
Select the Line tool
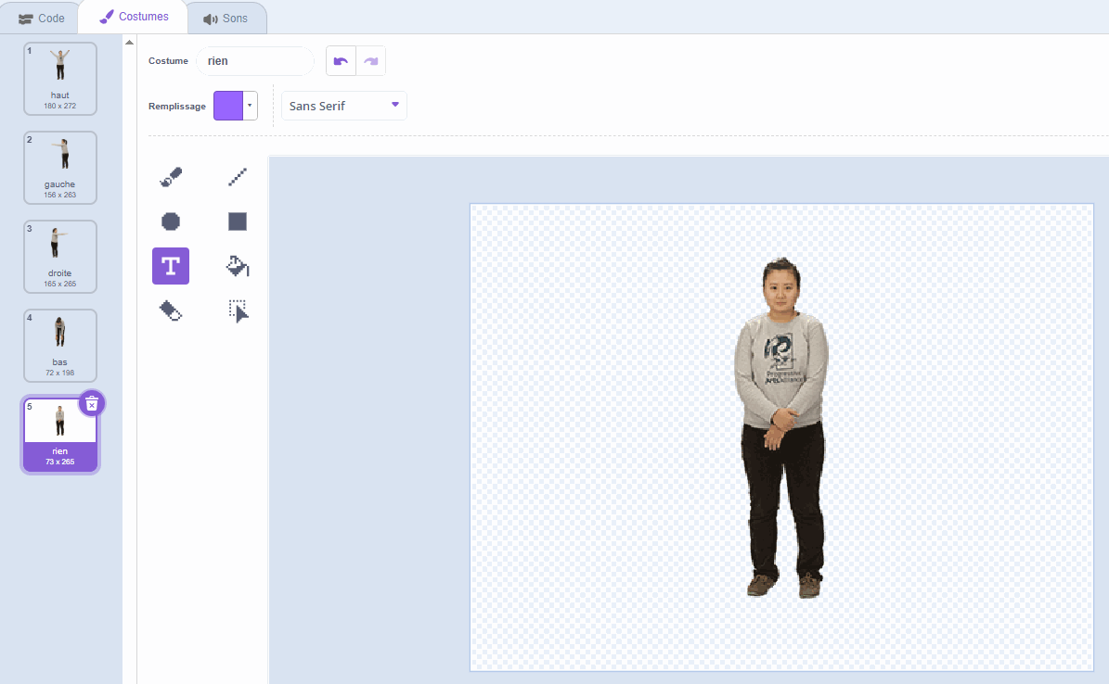pos(238,177)
